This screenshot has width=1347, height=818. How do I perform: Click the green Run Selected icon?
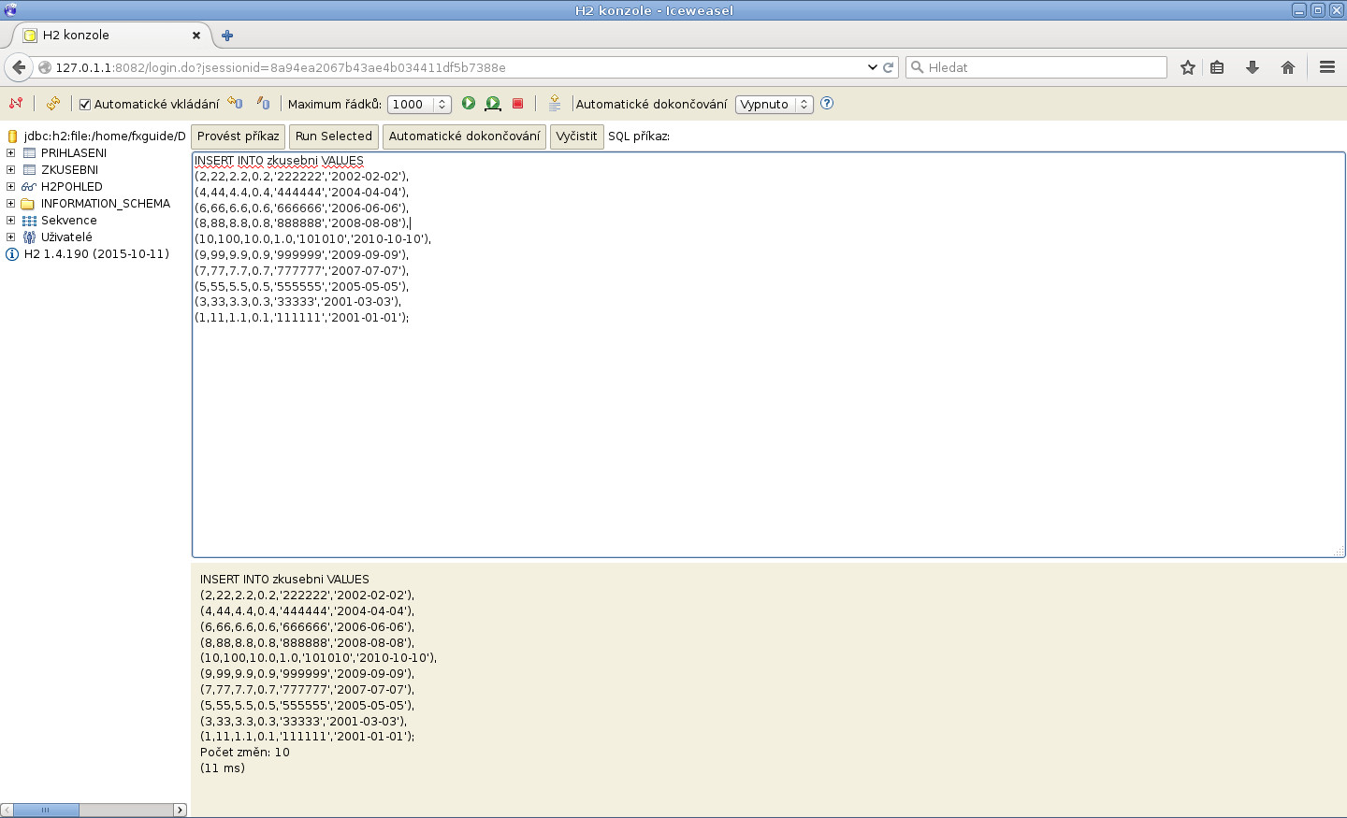493,104
